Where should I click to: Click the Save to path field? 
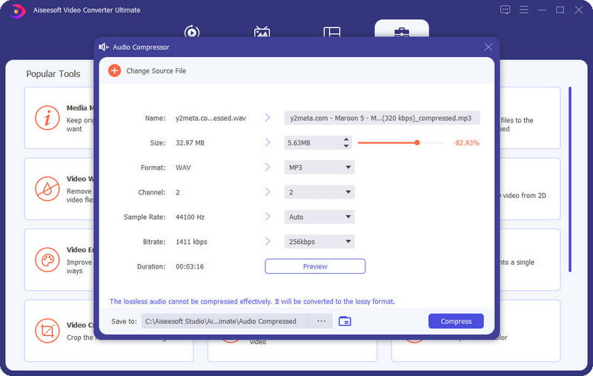click(x=225, y=321)
